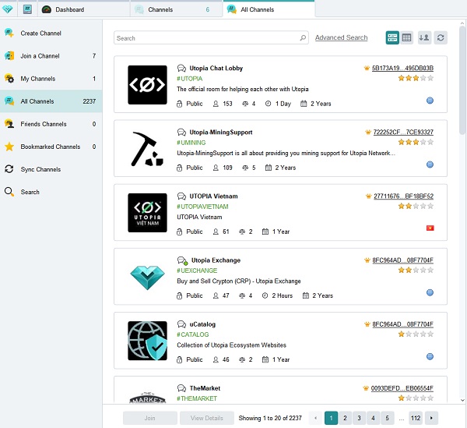Click the #UTOPIA hashtag
The height and width of the screenshot is (428, 467).
(190, 79)
